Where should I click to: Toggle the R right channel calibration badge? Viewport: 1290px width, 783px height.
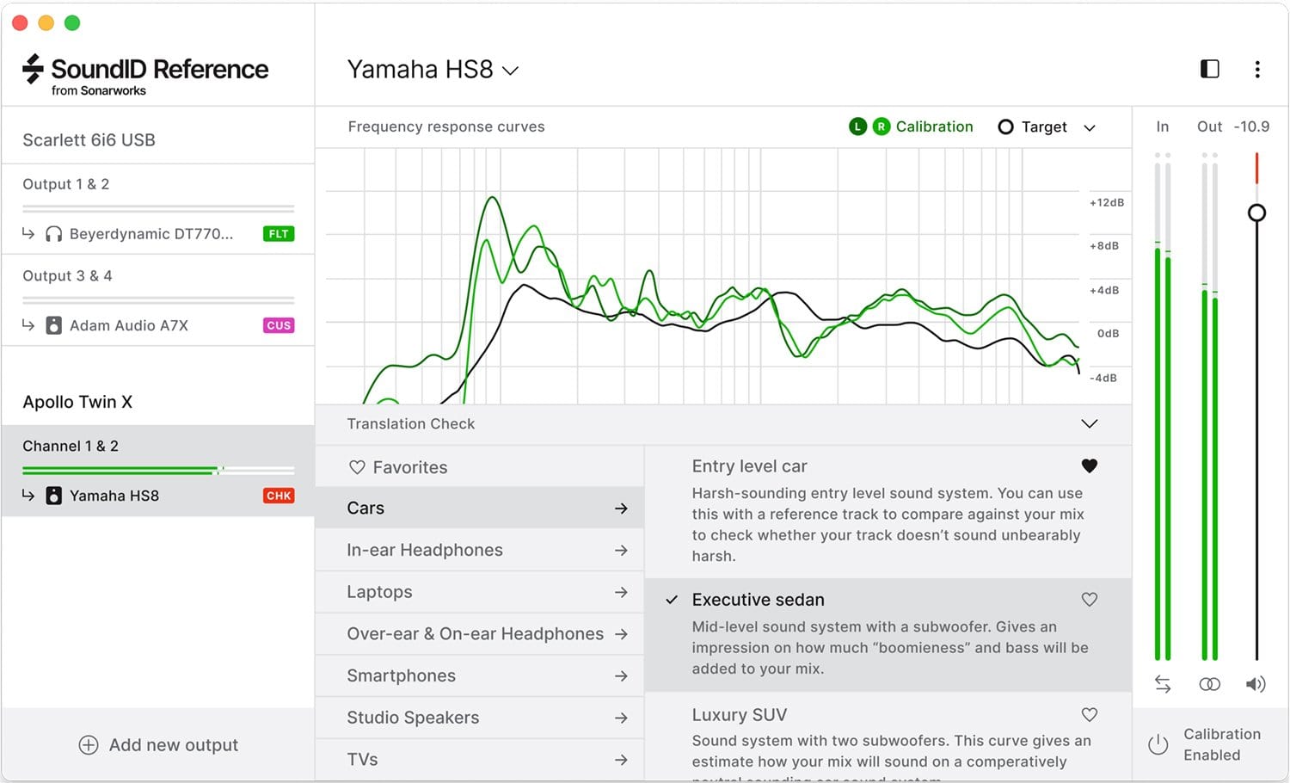[x=881, y=126]
